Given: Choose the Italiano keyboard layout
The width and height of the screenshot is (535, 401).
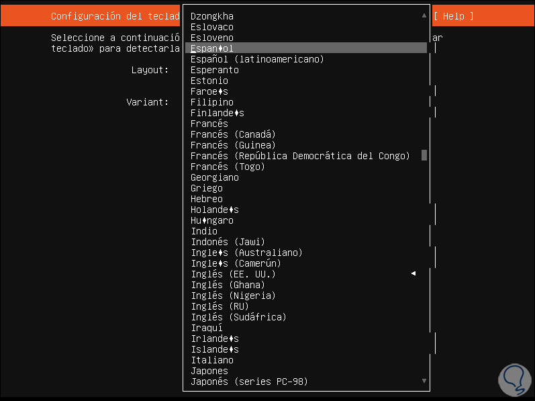Looking at the screenshot, I should coord(211,360).
